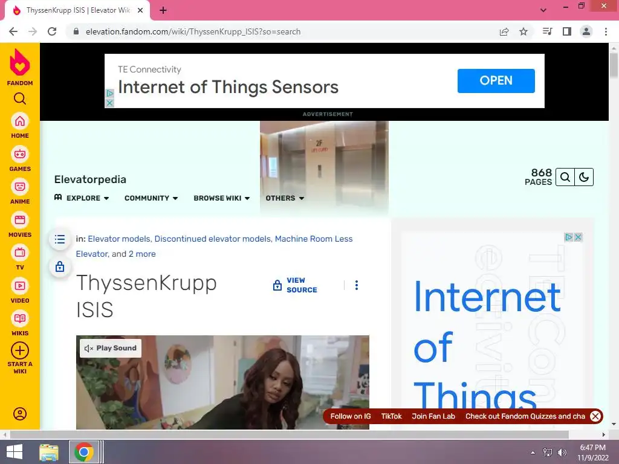Close the ThyssenKrupp ISIS tab

click(140, 10)
